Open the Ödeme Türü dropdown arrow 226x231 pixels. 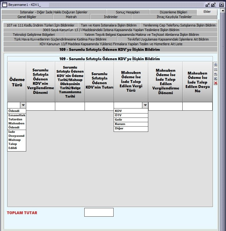tap(23, 106)
